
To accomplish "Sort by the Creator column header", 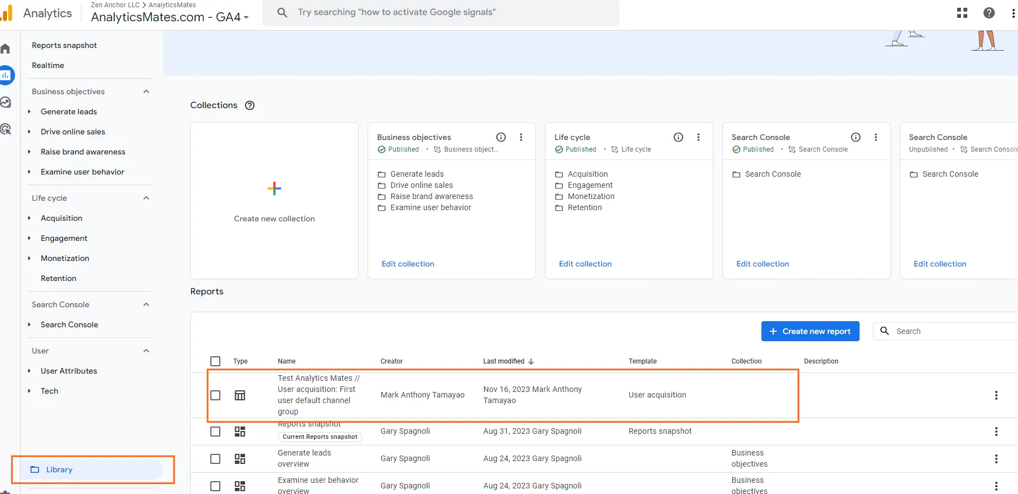I will [x=392, y=361].
